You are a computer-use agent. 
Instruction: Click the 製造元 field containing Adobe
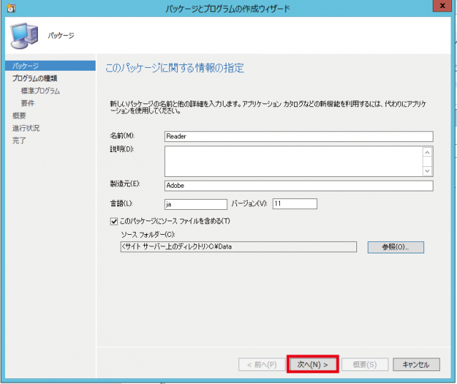pyautogui.click(x=298, y=186)
